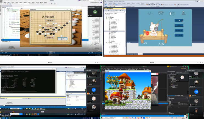Screen dimensions: 204x119
Task: Start Local Windows Debugger in Wuziqi Visual Studio
Action: tap(35, 4)
